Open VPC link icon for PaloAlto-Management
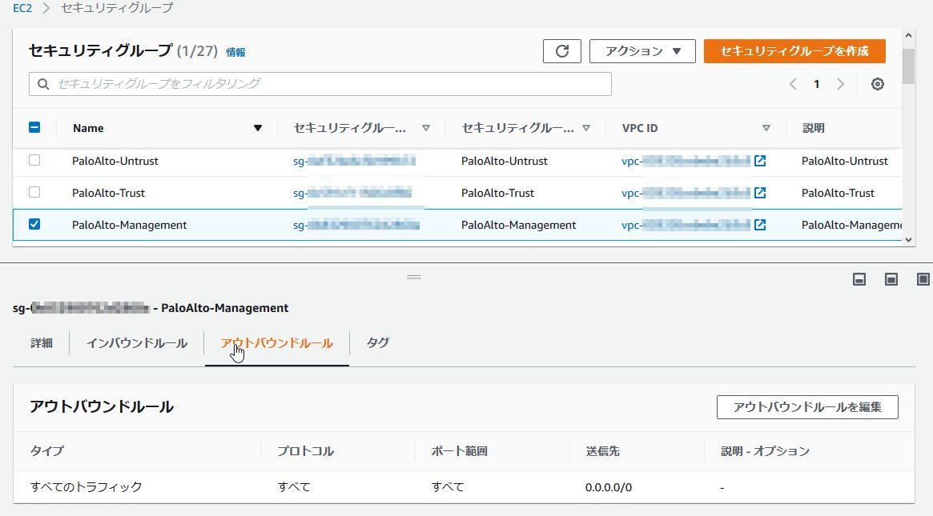The image size is (933, 516). click(x=760, y=225)
